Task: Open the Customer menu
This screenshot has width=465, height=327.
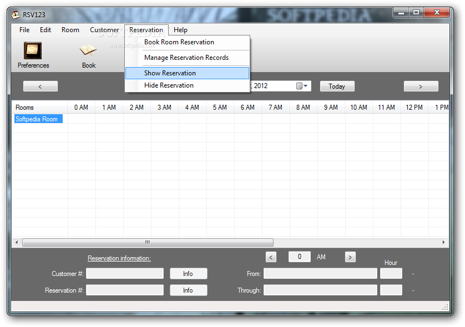Action: (104, 30)
